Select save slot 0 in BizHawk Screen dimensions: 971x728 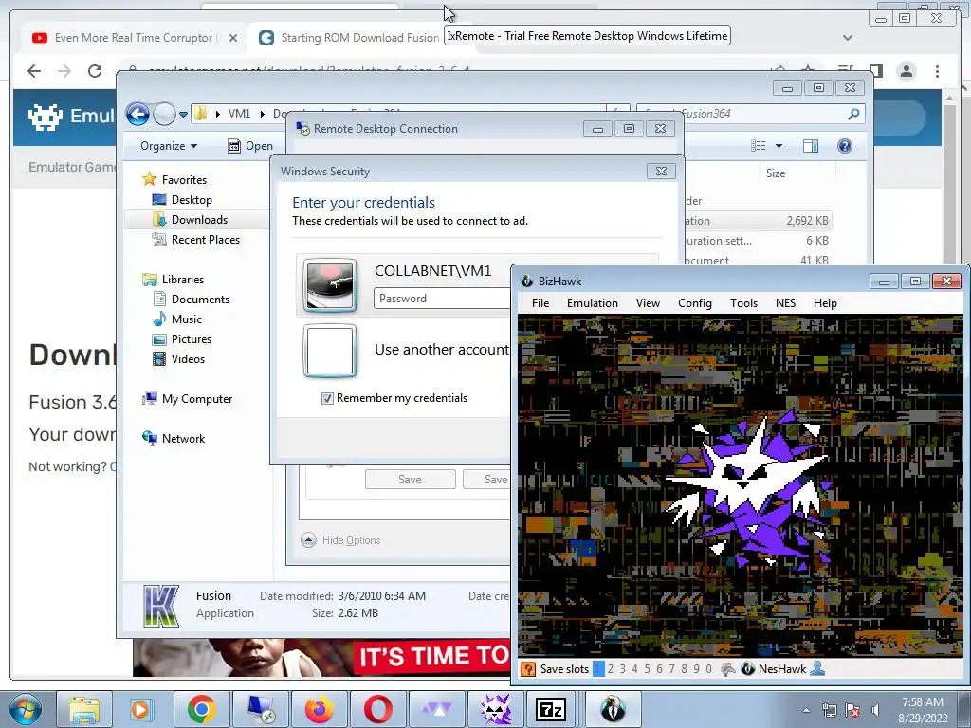coord(708,669)
